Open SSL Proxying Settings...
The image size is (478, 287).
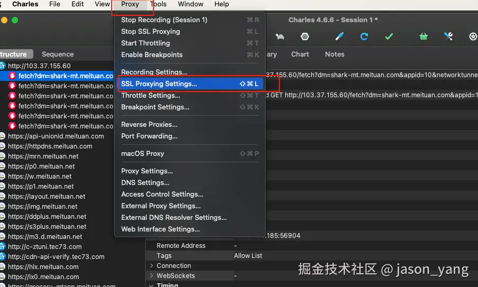tap(190, 84)
